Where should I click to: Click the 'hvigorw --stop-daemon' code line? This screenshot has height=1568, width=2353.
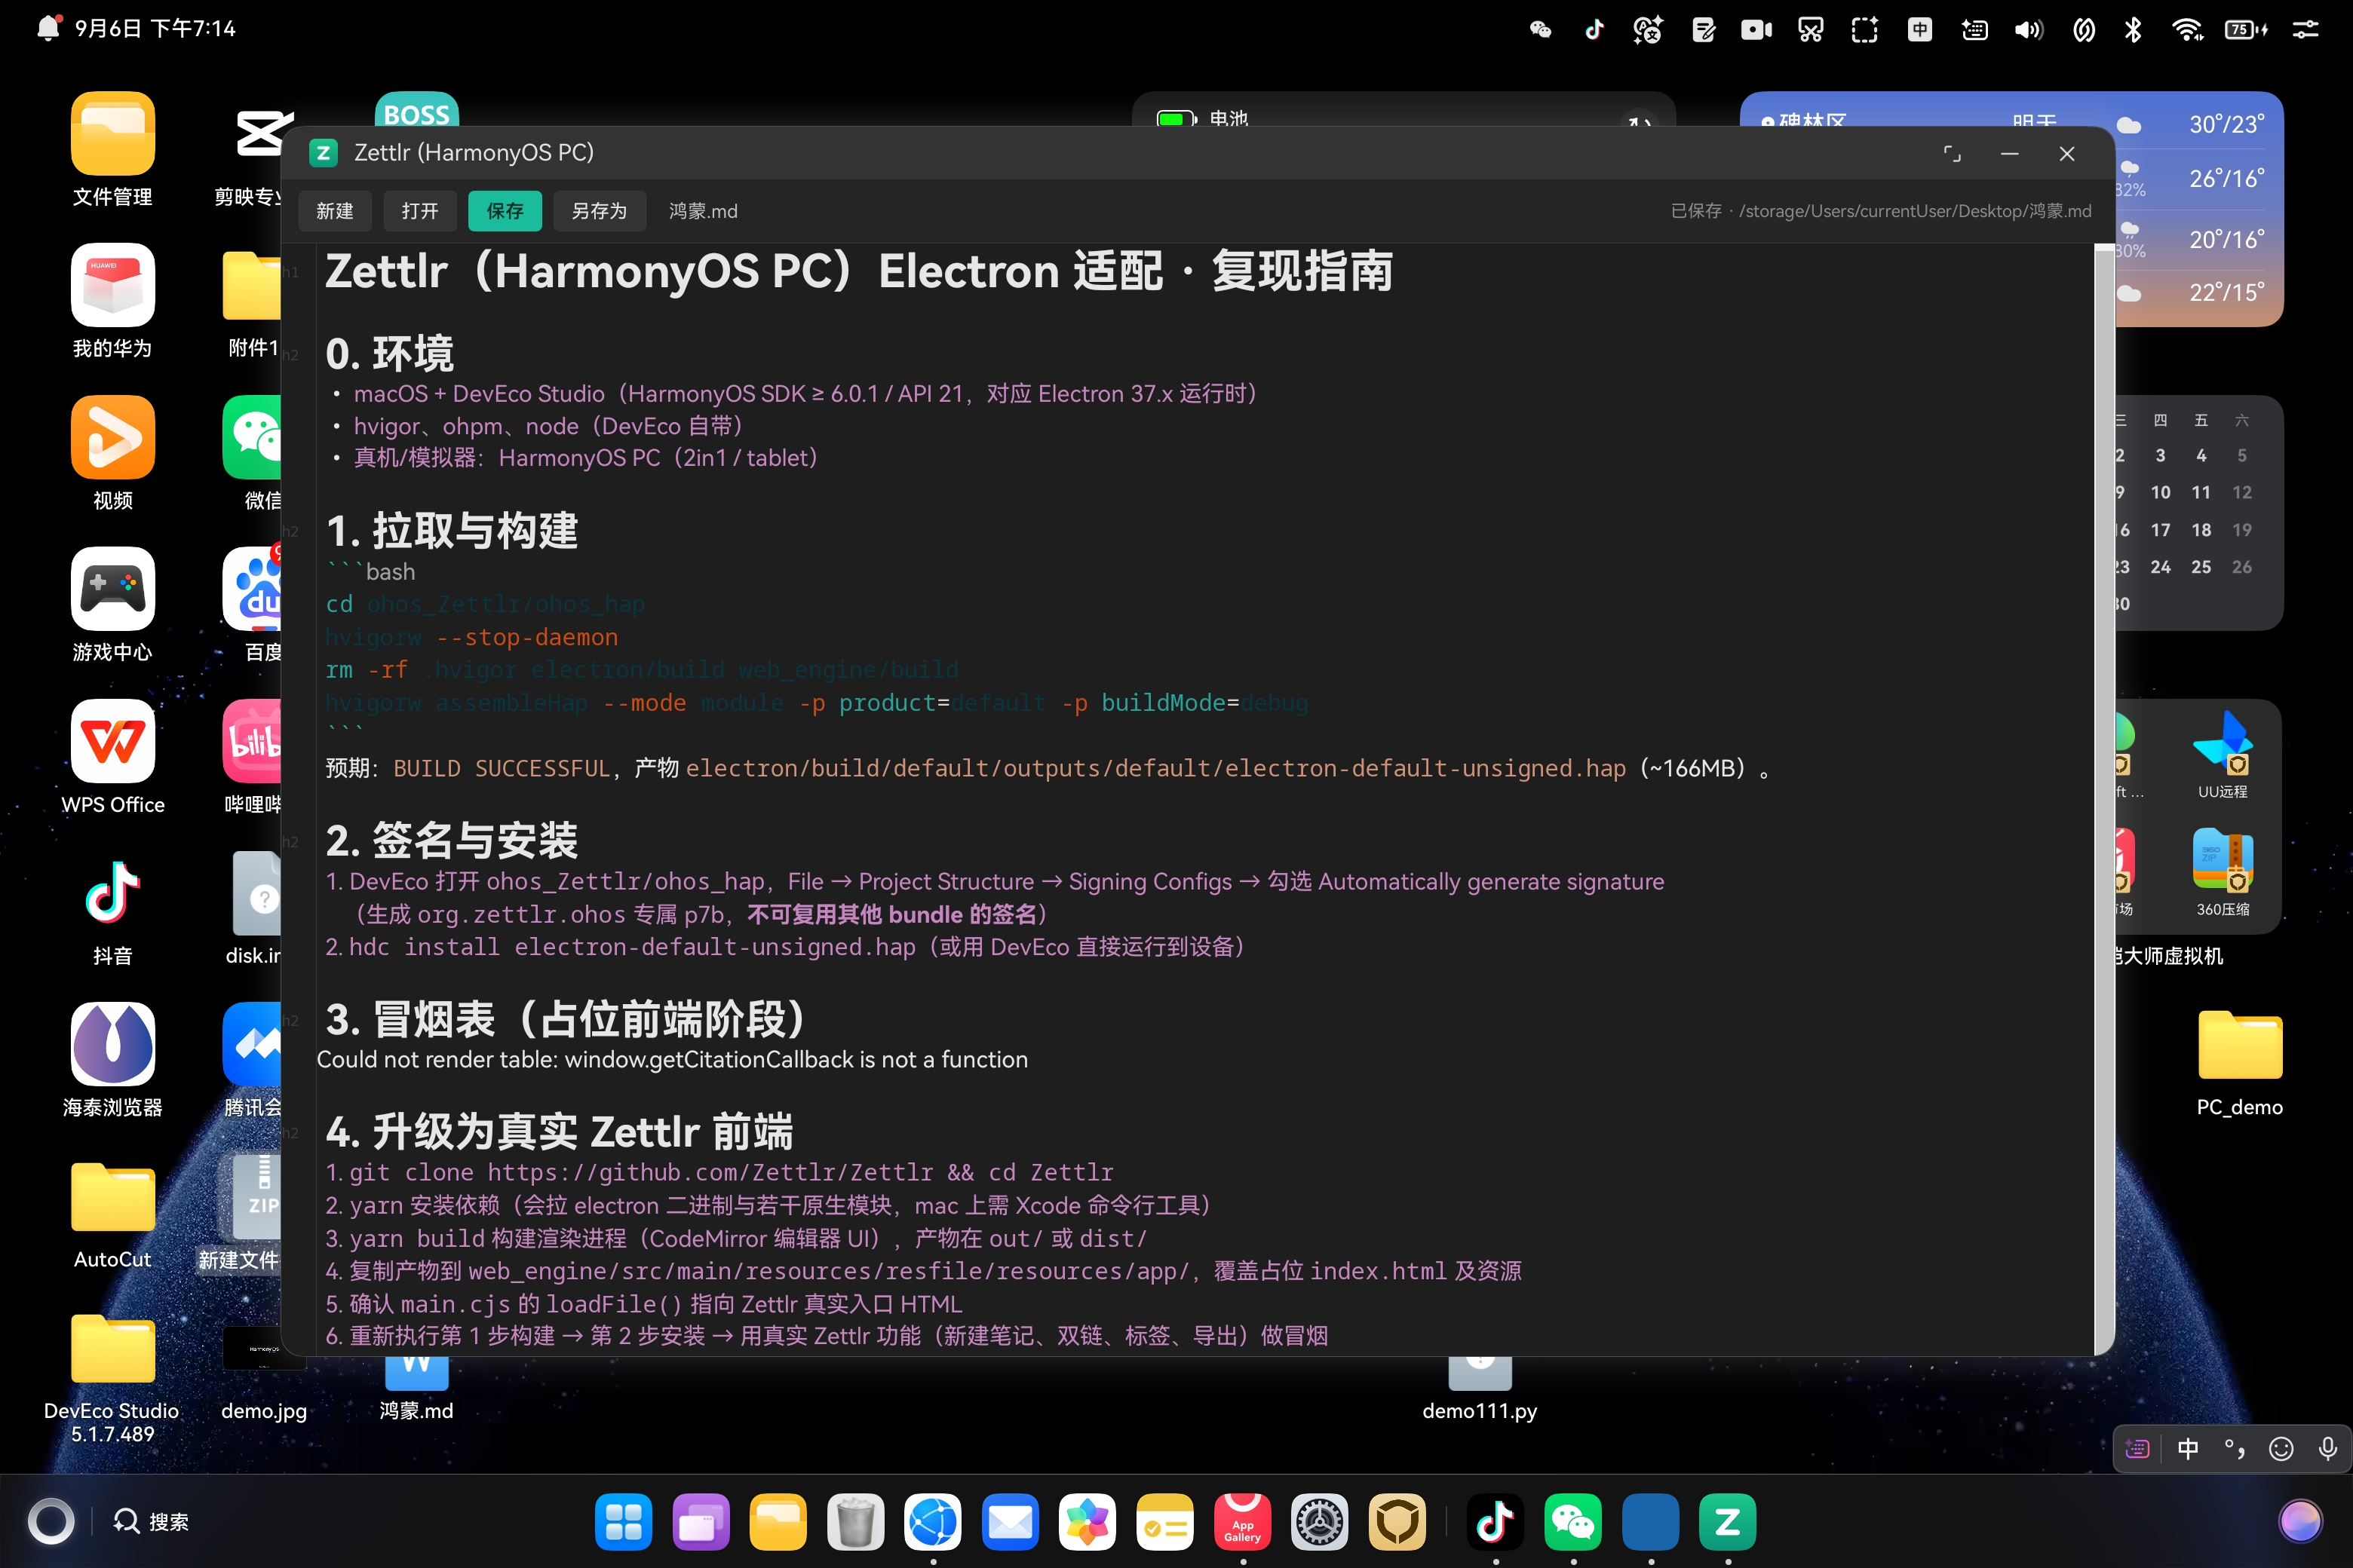pyautogui.click(x=471, y=637)
